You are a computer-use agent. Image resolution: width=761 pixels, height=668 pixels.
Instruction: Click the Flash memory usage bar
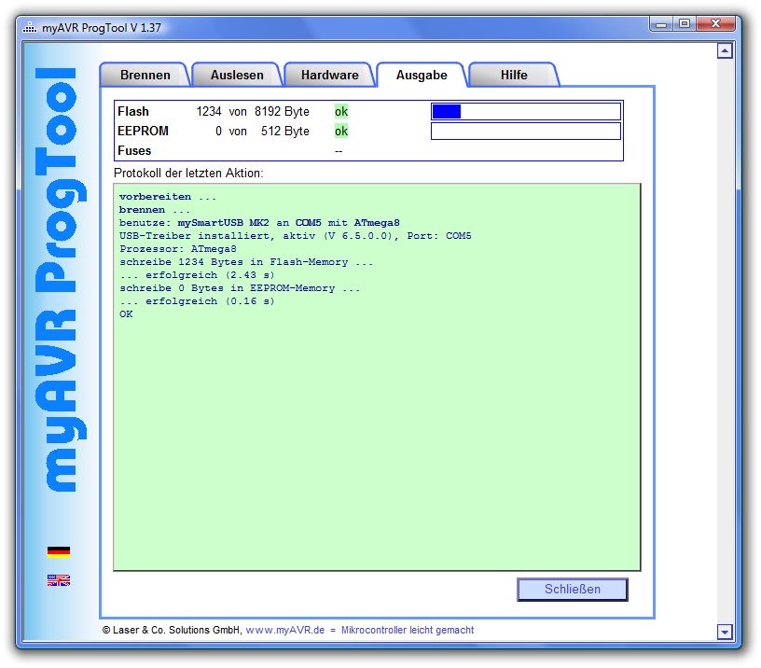[525, 112]
